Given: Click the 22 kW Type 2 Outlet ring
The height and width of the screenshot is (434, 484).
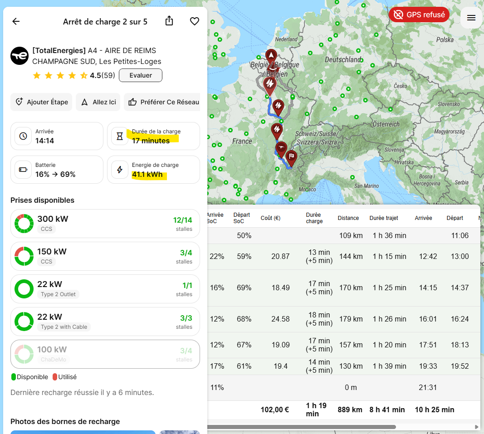Looking at the screenshot, I should [x=24, y=289].
